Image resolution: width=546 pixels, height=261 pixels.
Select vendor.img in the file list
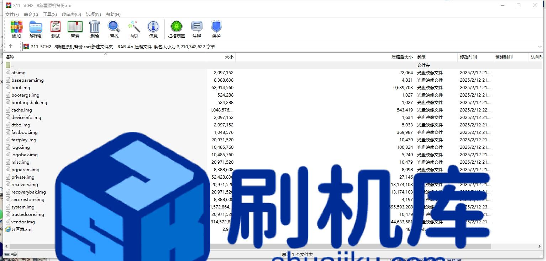23,222
